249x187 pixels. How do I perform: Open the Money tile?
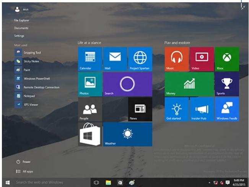point(189,84)
